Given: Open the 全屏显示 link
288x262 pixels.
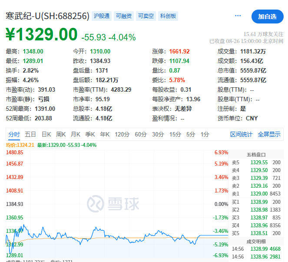Looking at the screenshot, I should click(x=269, y=135).
